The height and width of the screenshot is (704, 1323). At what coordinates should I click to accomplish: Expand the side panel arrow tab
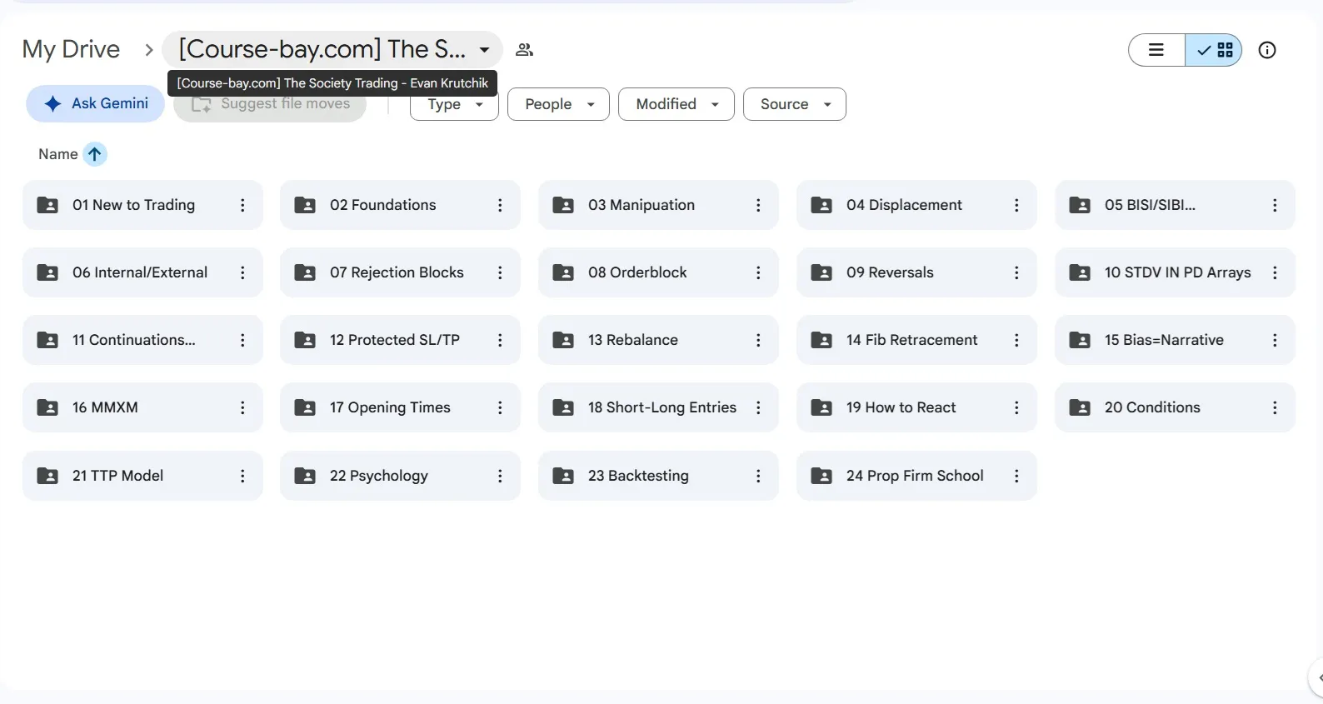pyautogui.click(x=1317, y=677)
